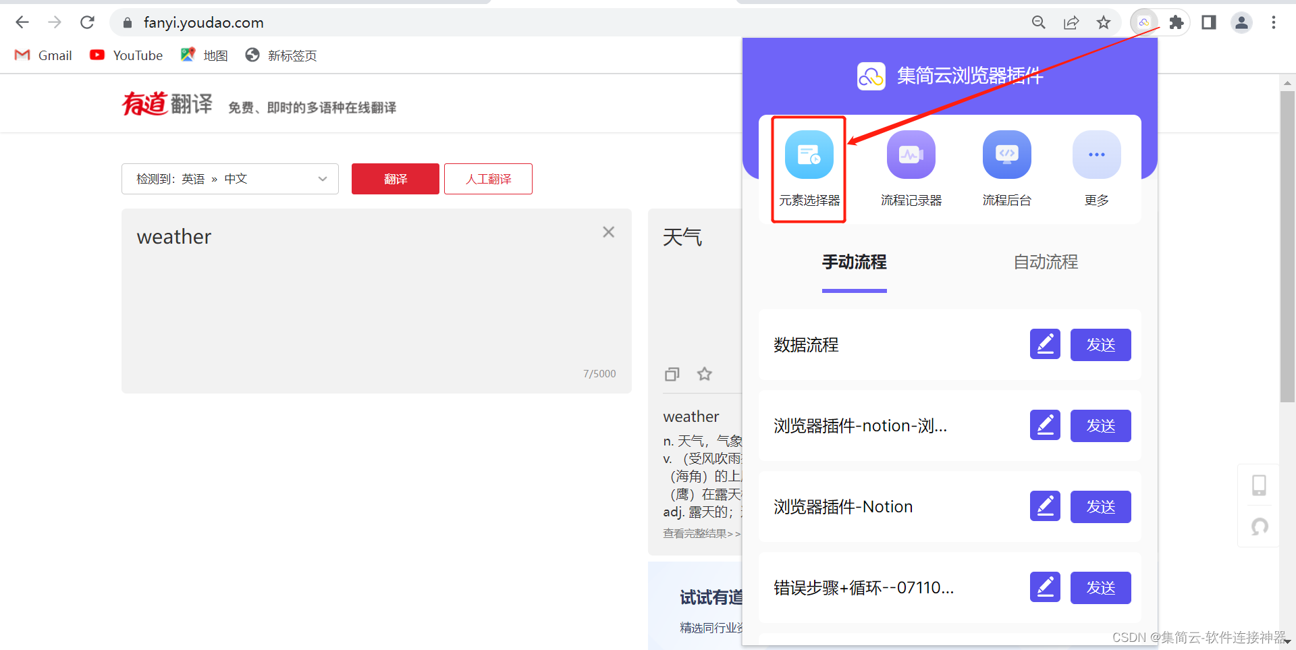Click the 7/5000 character counter
1296x650 pixels.
click(x=599, y=374)
